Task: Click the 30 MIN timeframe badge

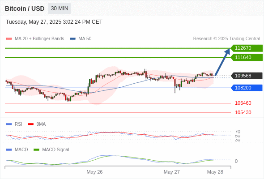Action: point(60,9)
